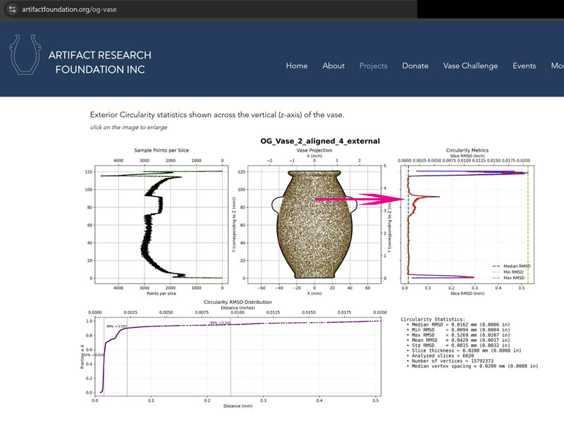The image size is (564, 421).
Task: Expand the partially hidden More menu
Action: [557, 66]
